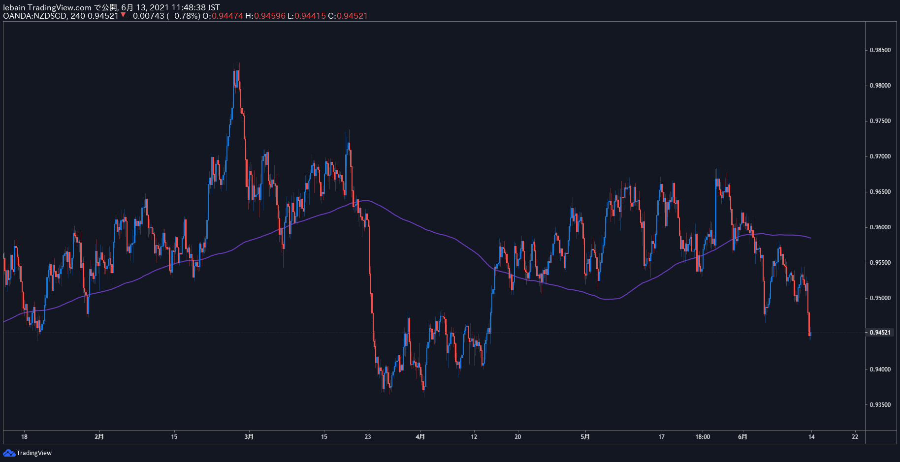Image resolution: width=900 pixels, height=462 pixels.
Task: Click the '6月' date label on time axis
Action: [742, 436]
